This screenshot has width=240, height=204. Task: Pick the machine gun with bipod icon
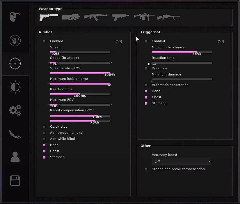[x=144, y=17]
